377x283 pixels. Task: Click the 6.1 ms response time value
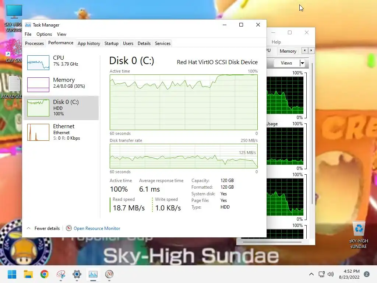[x=149, y=189]
